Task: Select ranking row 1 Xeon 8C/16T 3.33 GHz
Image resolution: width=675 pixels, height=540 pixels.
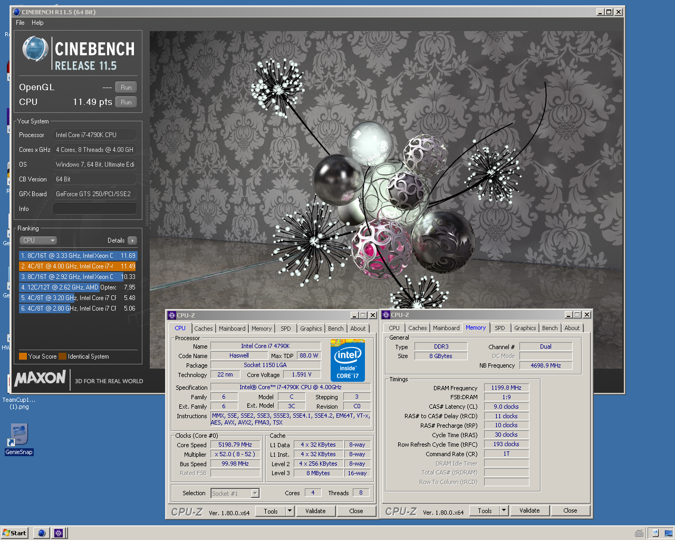Action: [x=78, y=256]
